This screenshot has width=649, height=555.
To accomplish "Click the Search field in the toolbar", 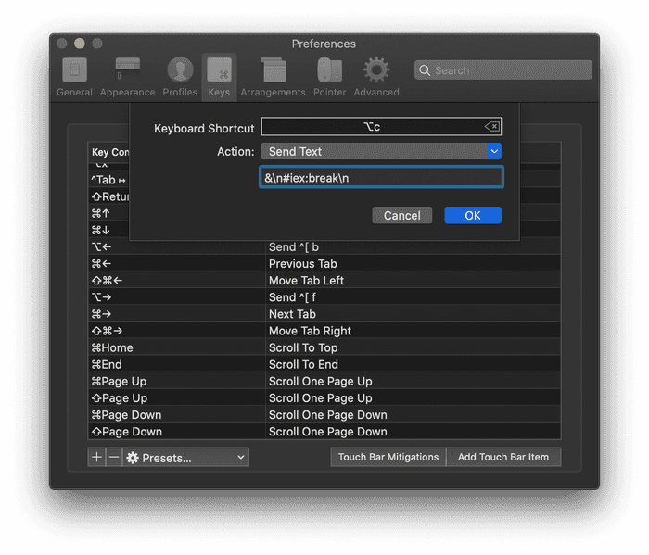I will 503,70.
